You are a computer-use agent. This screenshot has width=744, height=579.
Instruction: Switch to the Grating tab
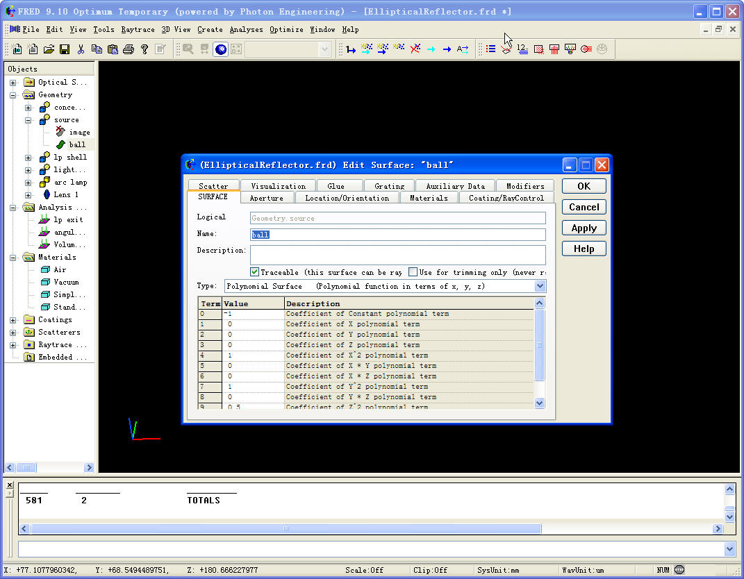(x=389, y=186)
